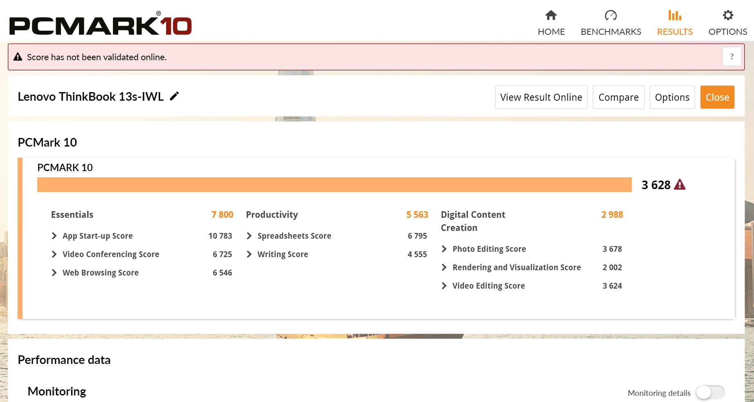Click the Results bar-chart icon

point(675,16)
